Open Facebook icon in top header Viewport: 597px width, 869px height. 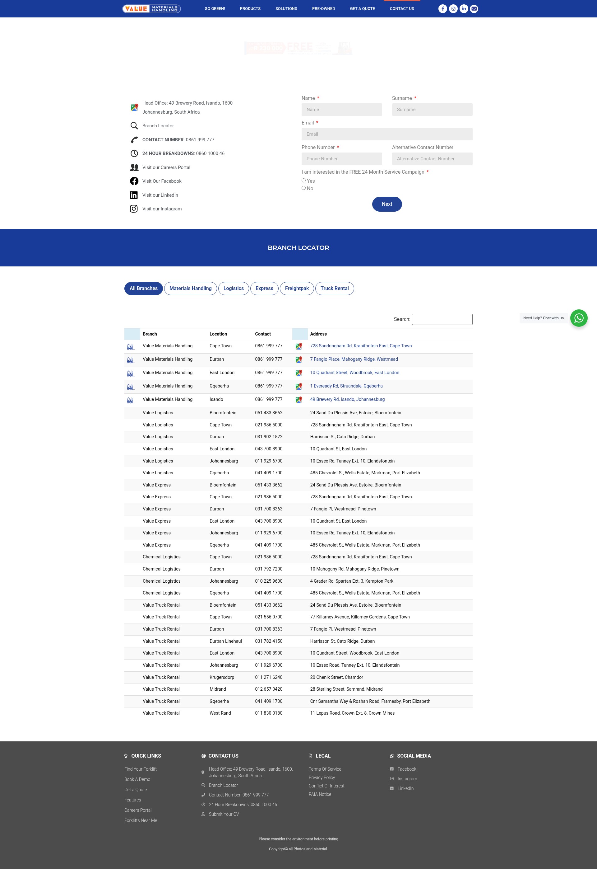click(442, 9)
